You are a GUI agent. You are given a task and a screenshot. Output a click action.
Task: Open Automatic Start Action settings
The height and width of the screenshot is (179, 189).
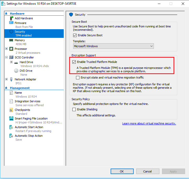pyautogui.click(x=29, y=127)
